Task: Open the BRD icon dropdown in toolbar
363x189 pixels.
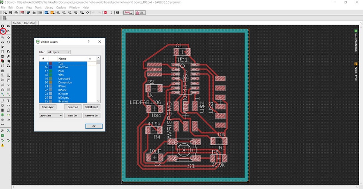Action: pyautogui.click(x=46, y=12)
